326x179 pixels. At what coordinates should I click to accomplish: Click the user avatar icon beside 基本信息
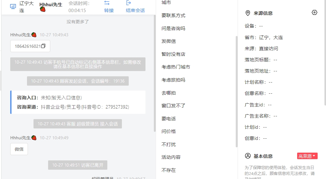tap(248, 156)
